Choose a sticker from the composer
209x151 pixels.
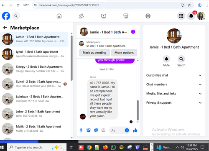[96, 131]
